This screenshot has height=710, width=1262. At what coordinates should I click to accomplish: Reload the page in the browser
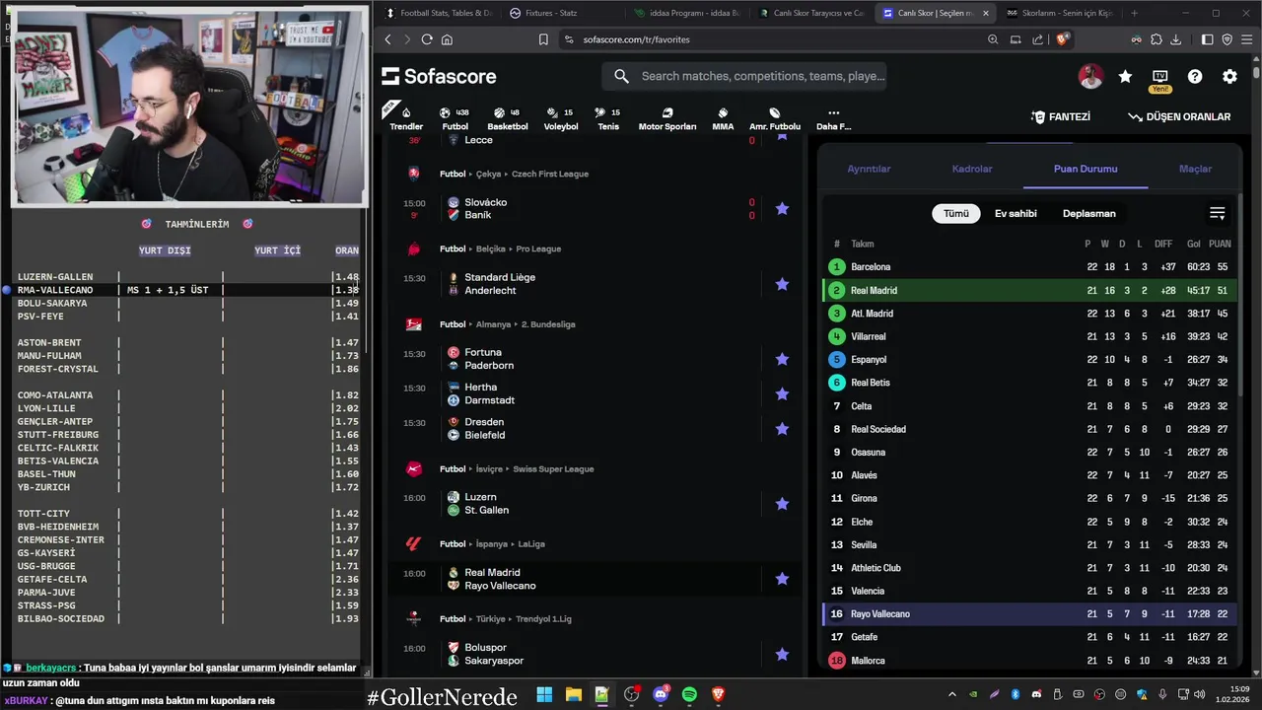[x=427, y=39]
